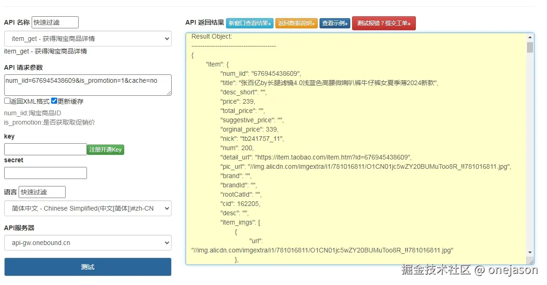This screenshot has width=547, height=285.
Task: Click the API name quick filter field
Action: point(55,22)
